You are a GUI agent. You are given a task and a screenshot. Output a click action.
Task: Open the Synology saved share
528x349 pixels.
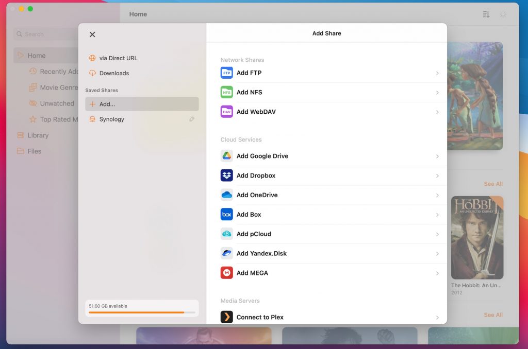click(142, 119)
